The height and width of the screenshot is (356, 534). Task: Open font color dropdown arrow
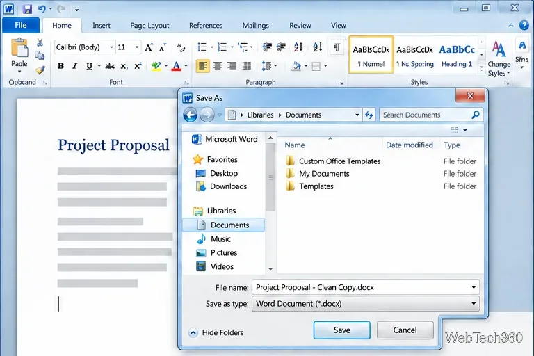[186, 66]
